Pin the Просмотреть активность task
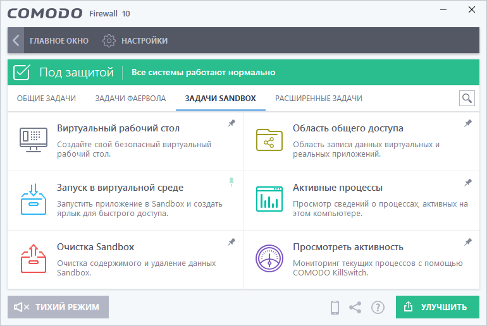This screenshot has width=487, height=326. tap(468, 242)
